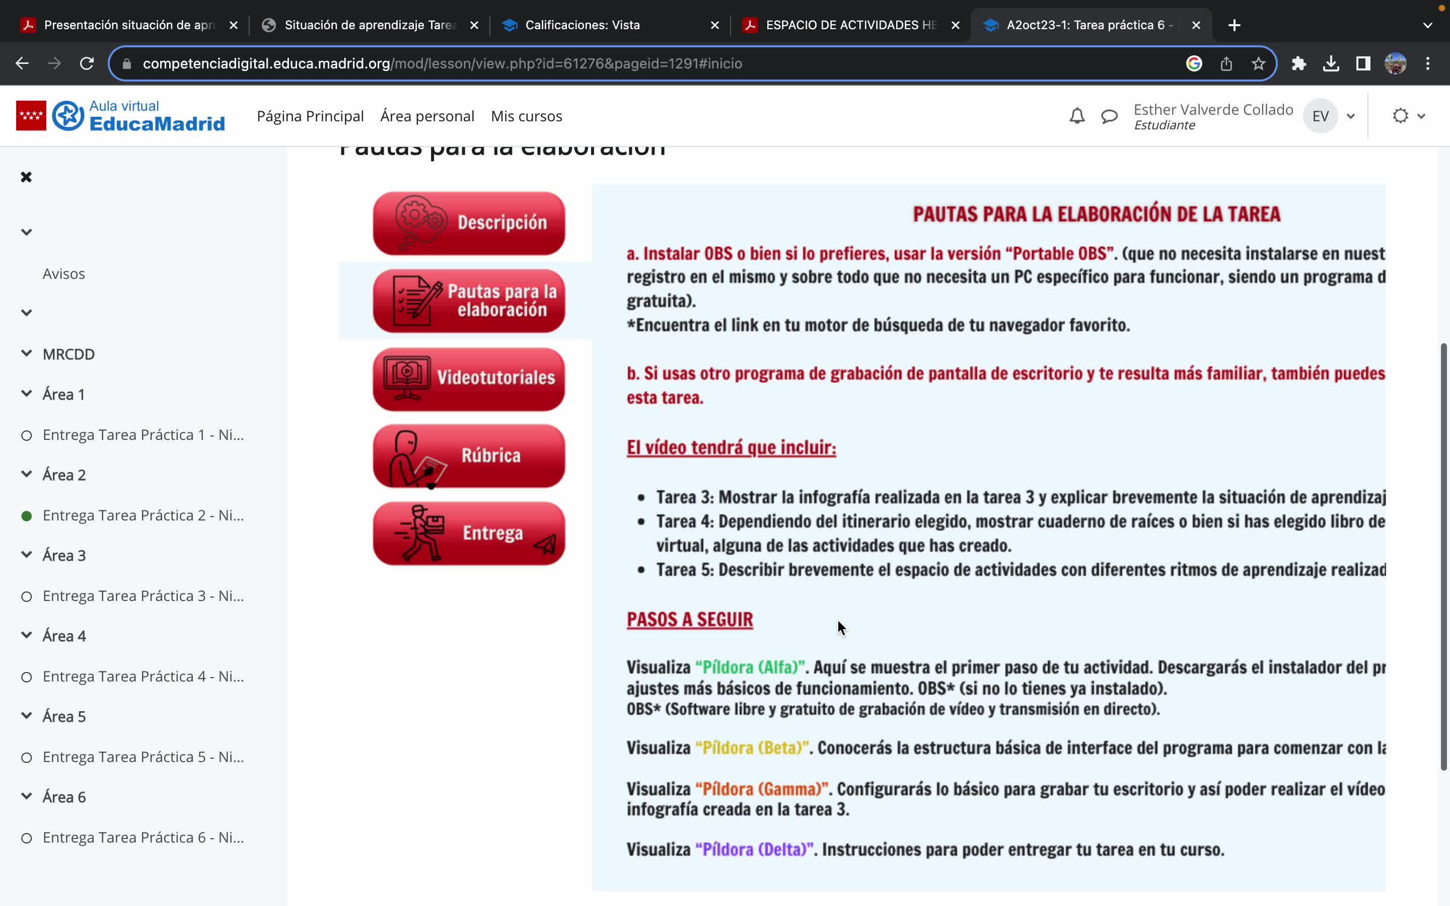This screenshot has height=906, width=1450.
Task: Collapse the MRCDD section chevron
Action: click(26, 353)
